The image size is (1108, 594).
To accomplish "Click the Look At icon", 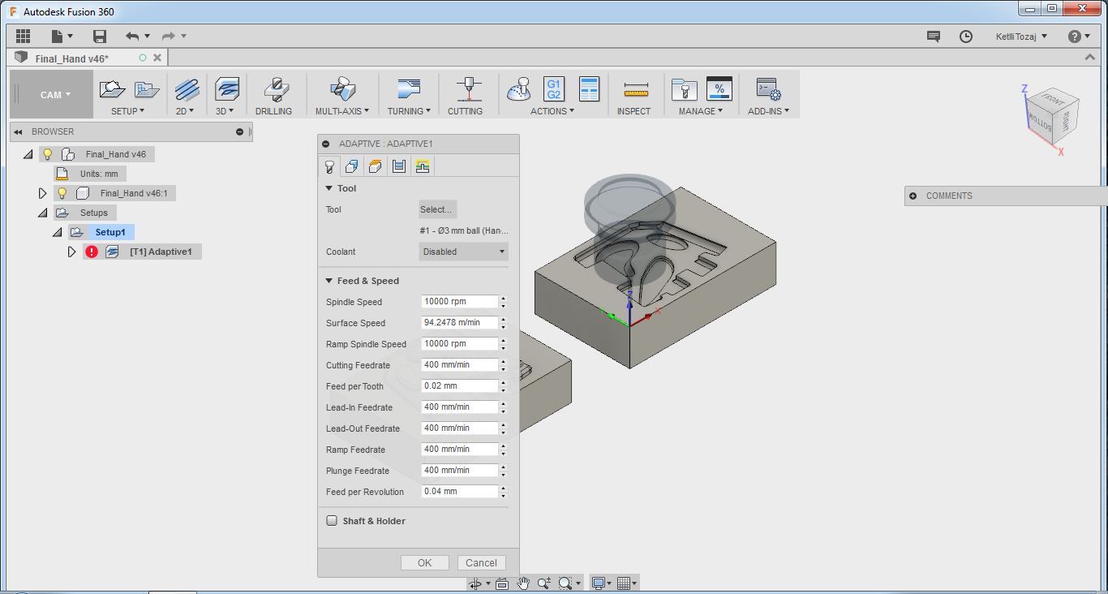I will pyautogui.click(x=501, y=583).
